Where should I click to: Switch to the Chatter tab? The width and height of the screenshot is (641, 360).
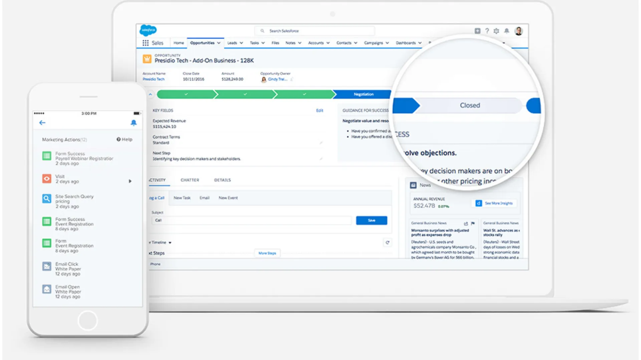(190, 180)
